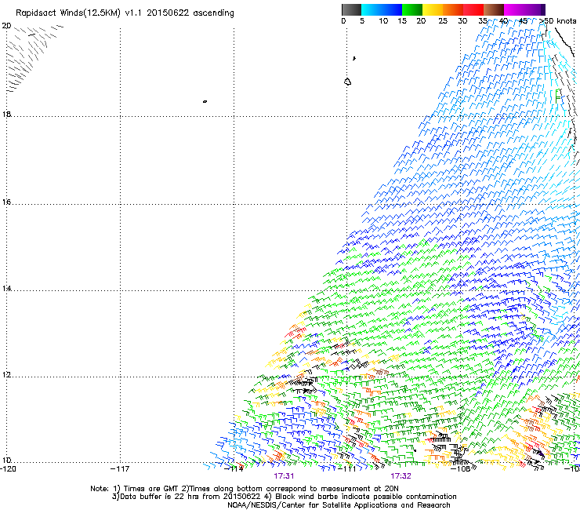Click the legend label '35'
The height and width of the screenshot is (510, 580).
pyautogui.click(x=483, y=21)
